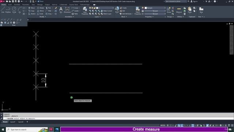
Task: Expand the Modify panel
Action: point(42,17)
